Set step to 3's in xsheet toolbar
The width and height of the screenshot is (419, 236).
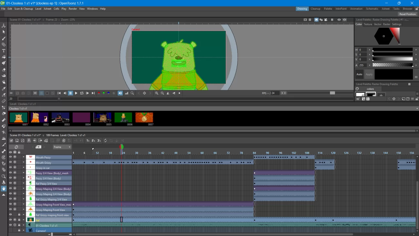click(x=99, y=141)
